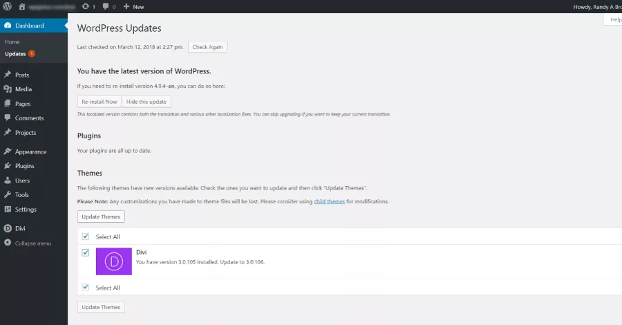This screenshot has width=622, height=325.
Task: Click the Divi theme name text
Action: [141, 252]
